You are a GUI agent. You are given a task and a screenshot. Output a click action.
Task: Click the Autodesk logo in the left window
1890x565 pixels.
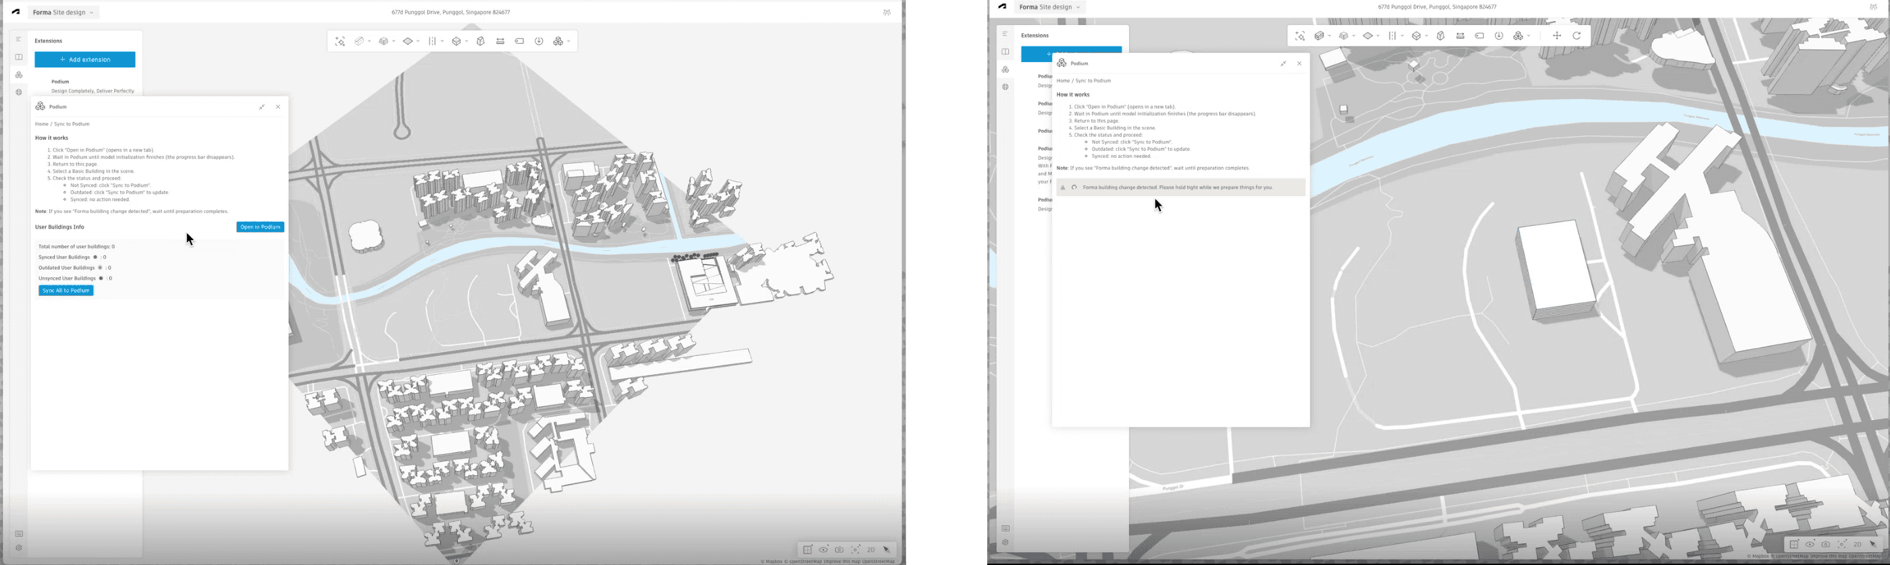click(x=16, y=12)
